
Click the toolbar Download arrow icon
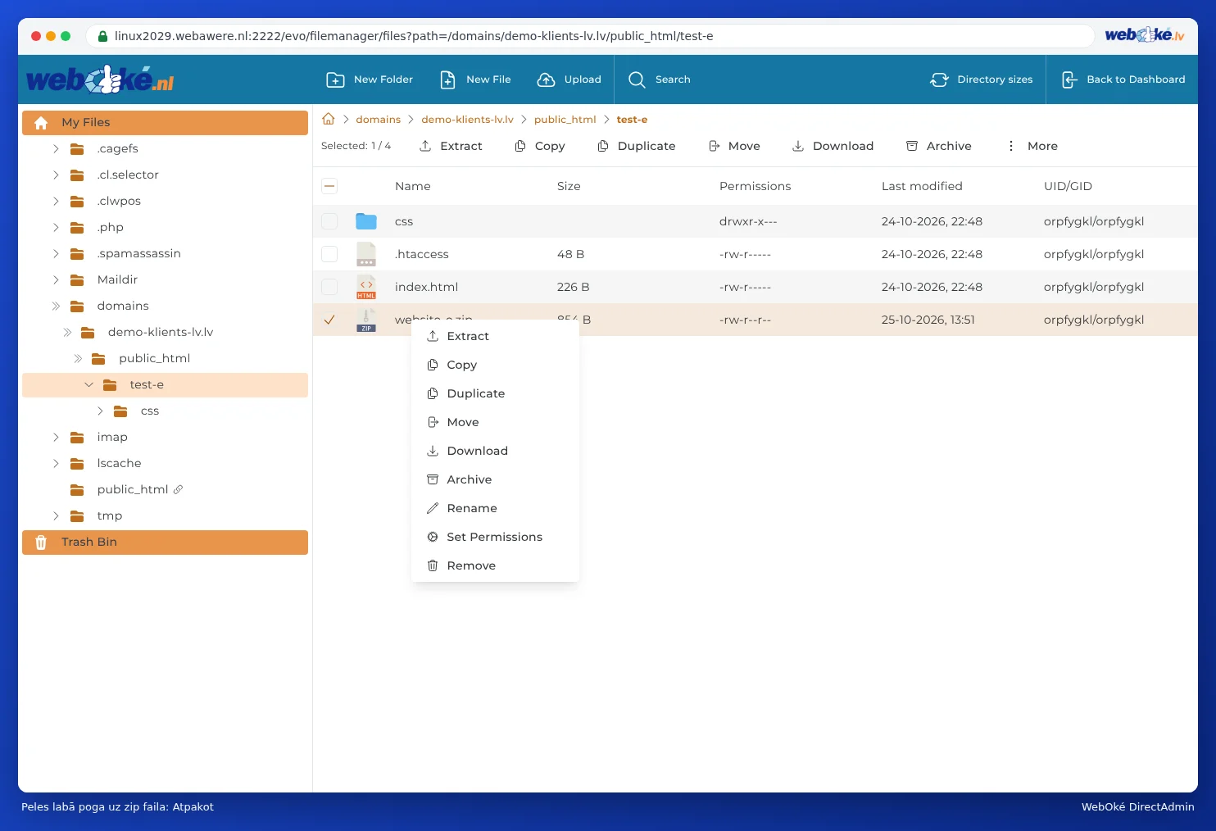pos(798,146)
